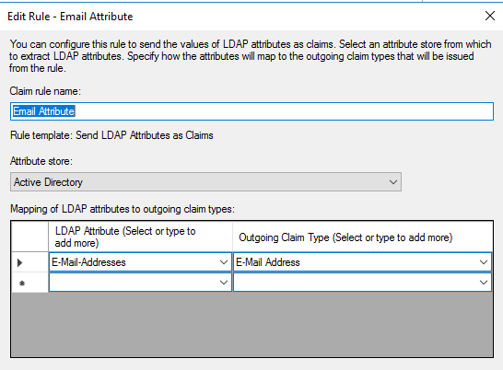Close the Edit Rule dialog with X

(x=489, y=16)
